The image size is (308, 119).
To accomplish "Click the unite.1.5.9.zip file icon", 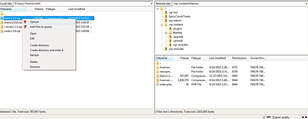I will (x=2, y=31).
